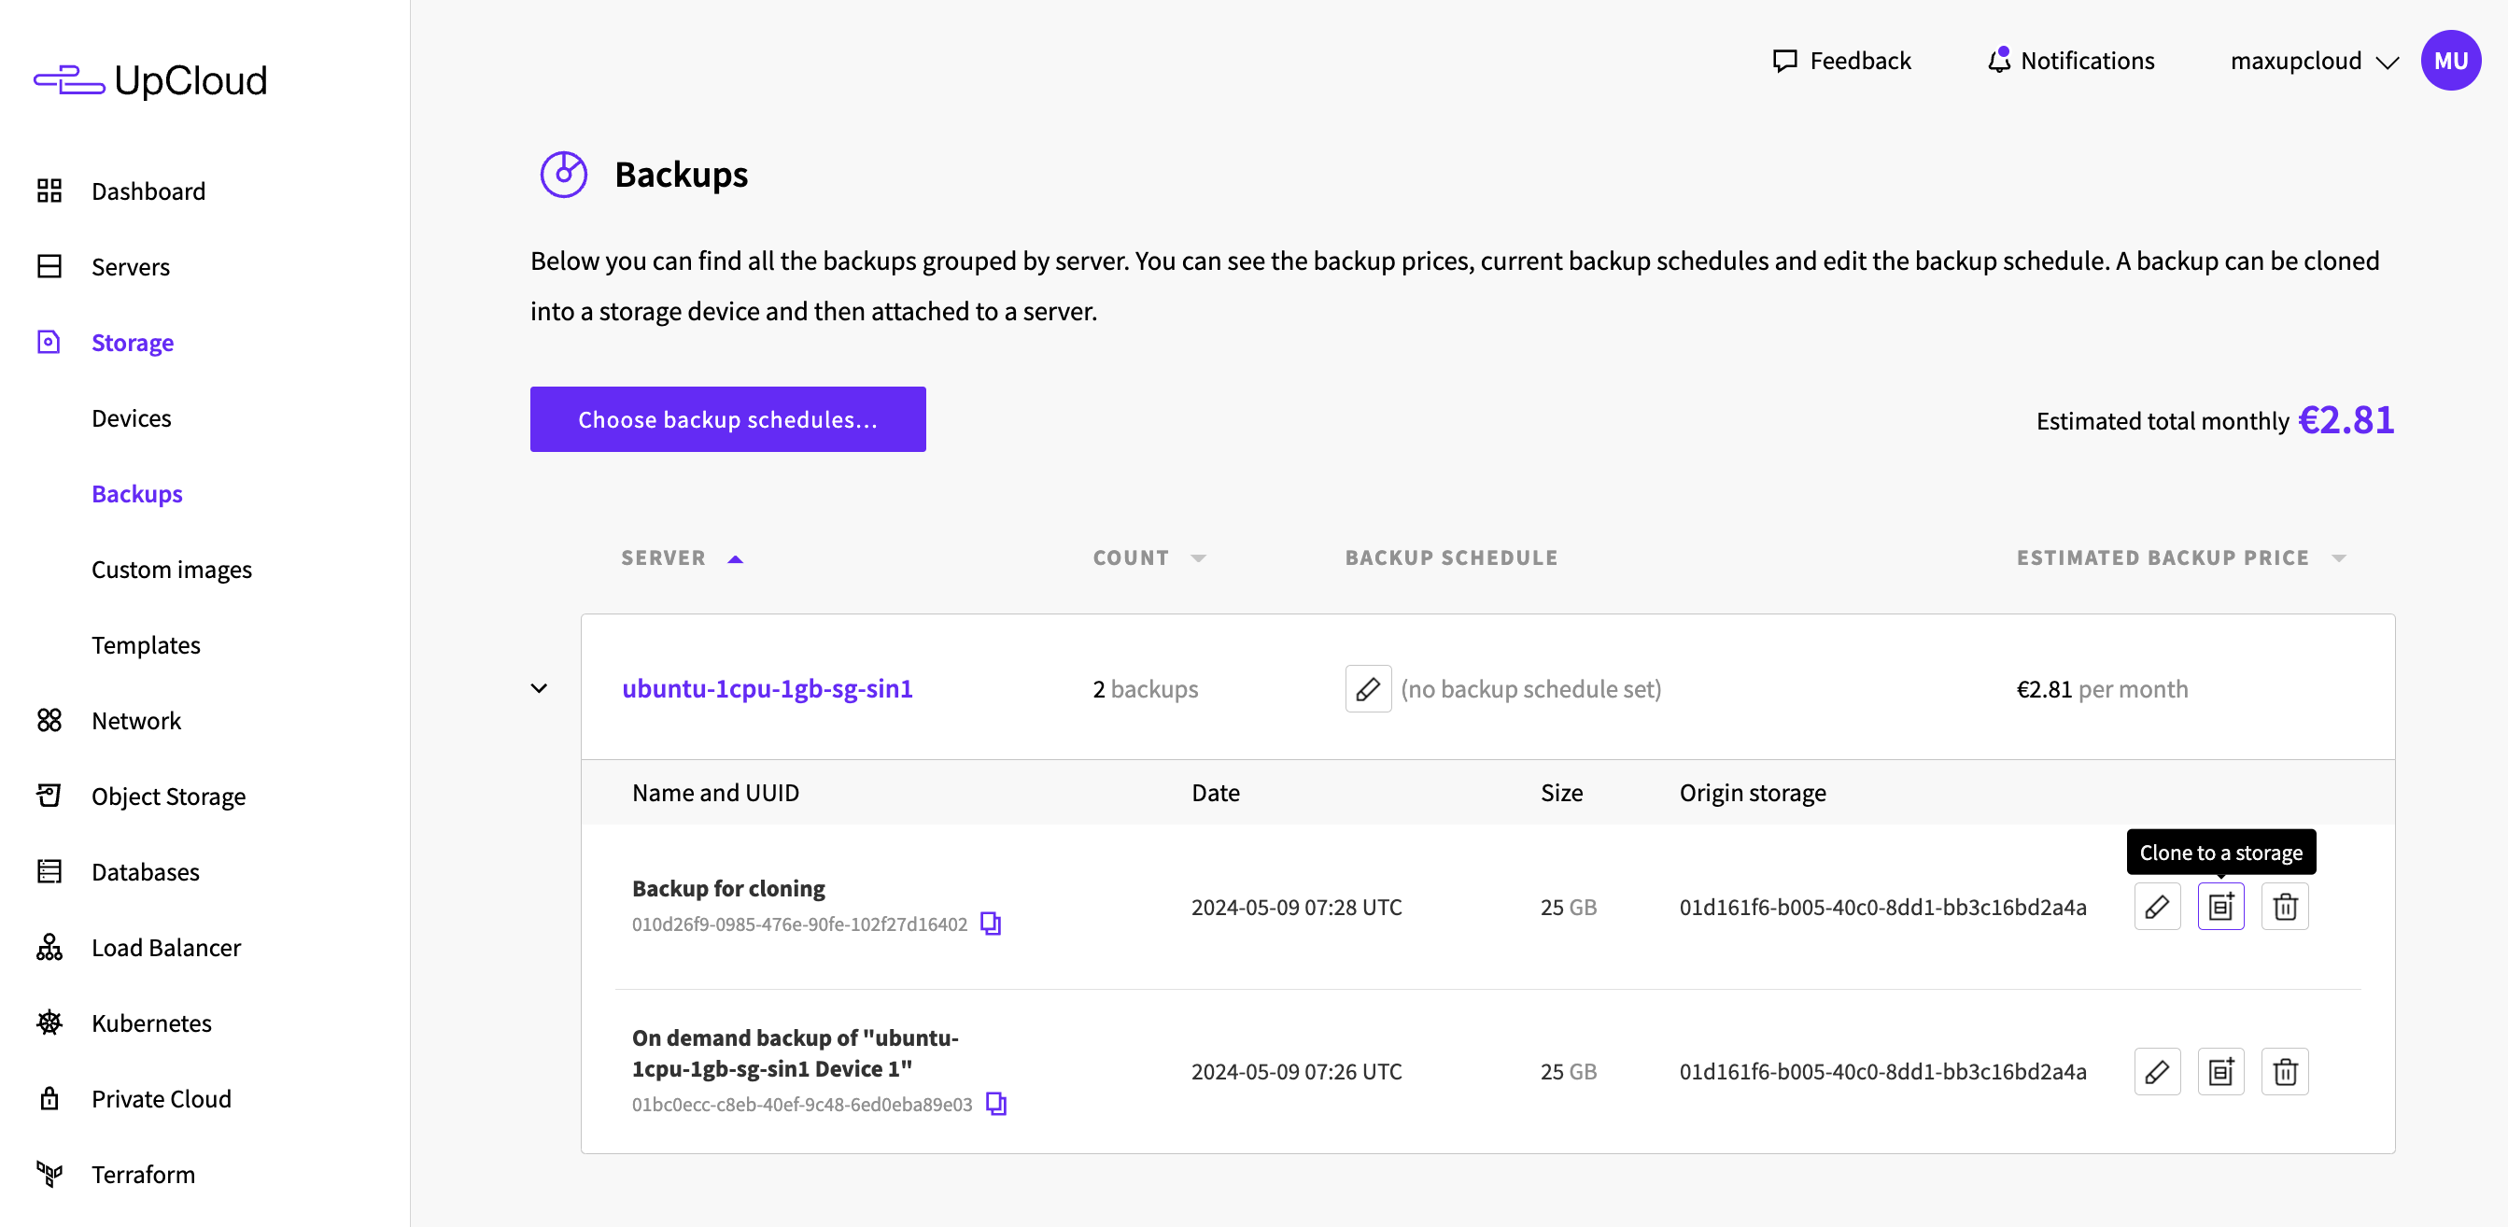This screenshot has height=1227, width=2508.
Task: Click the '(no backup schedule set)' text
Action: click(1530, 689)
